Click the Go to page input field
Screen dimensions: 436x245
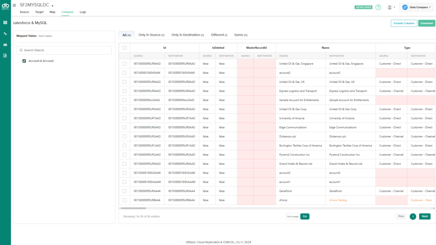[x=293, y=217]
